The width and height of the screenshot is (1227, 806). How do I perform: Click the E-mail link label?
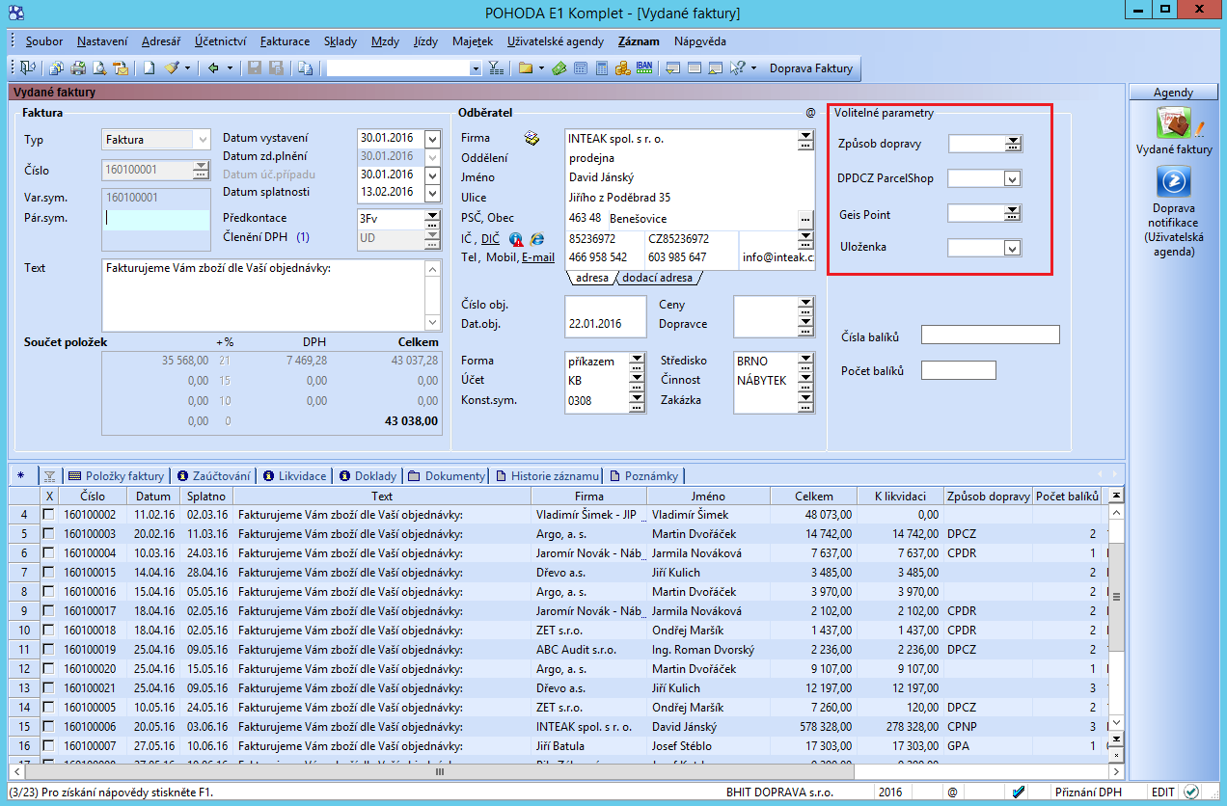538,257
